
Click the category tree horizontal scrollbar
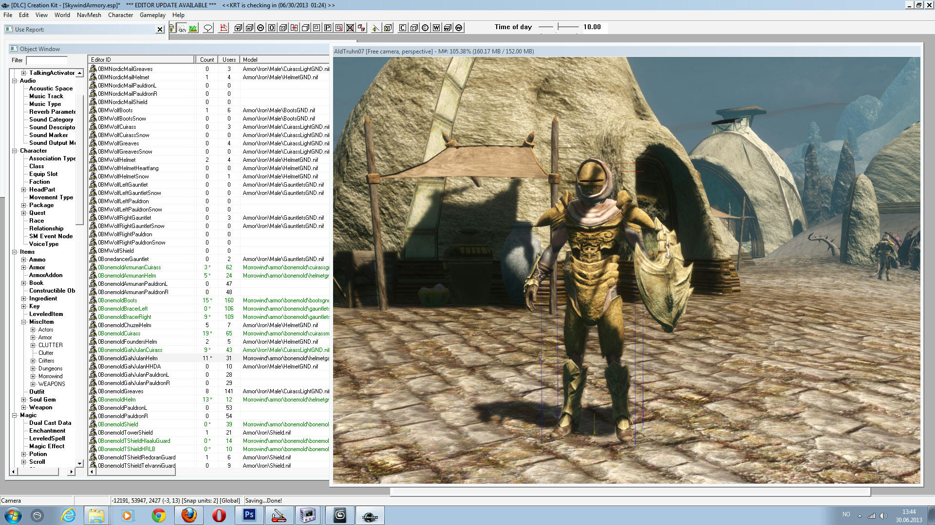point(42,472)
